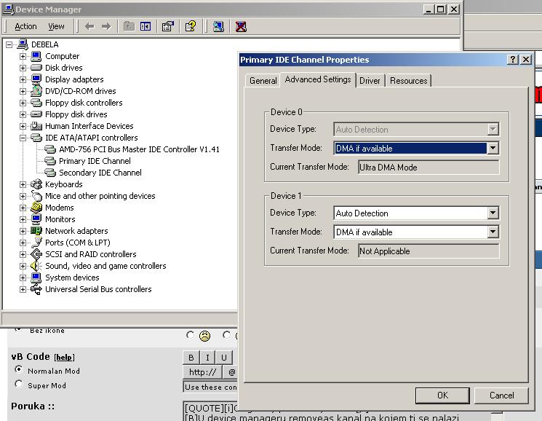The height and width of the screenshot is (421, 542).
Task: Click the Show/Hide Console Tree icon
Action: tap(146, 26)
